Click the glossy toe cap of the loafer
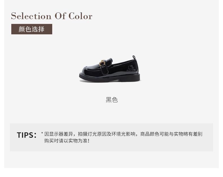This screenshot has width=223, height=177. coord(87,71)
